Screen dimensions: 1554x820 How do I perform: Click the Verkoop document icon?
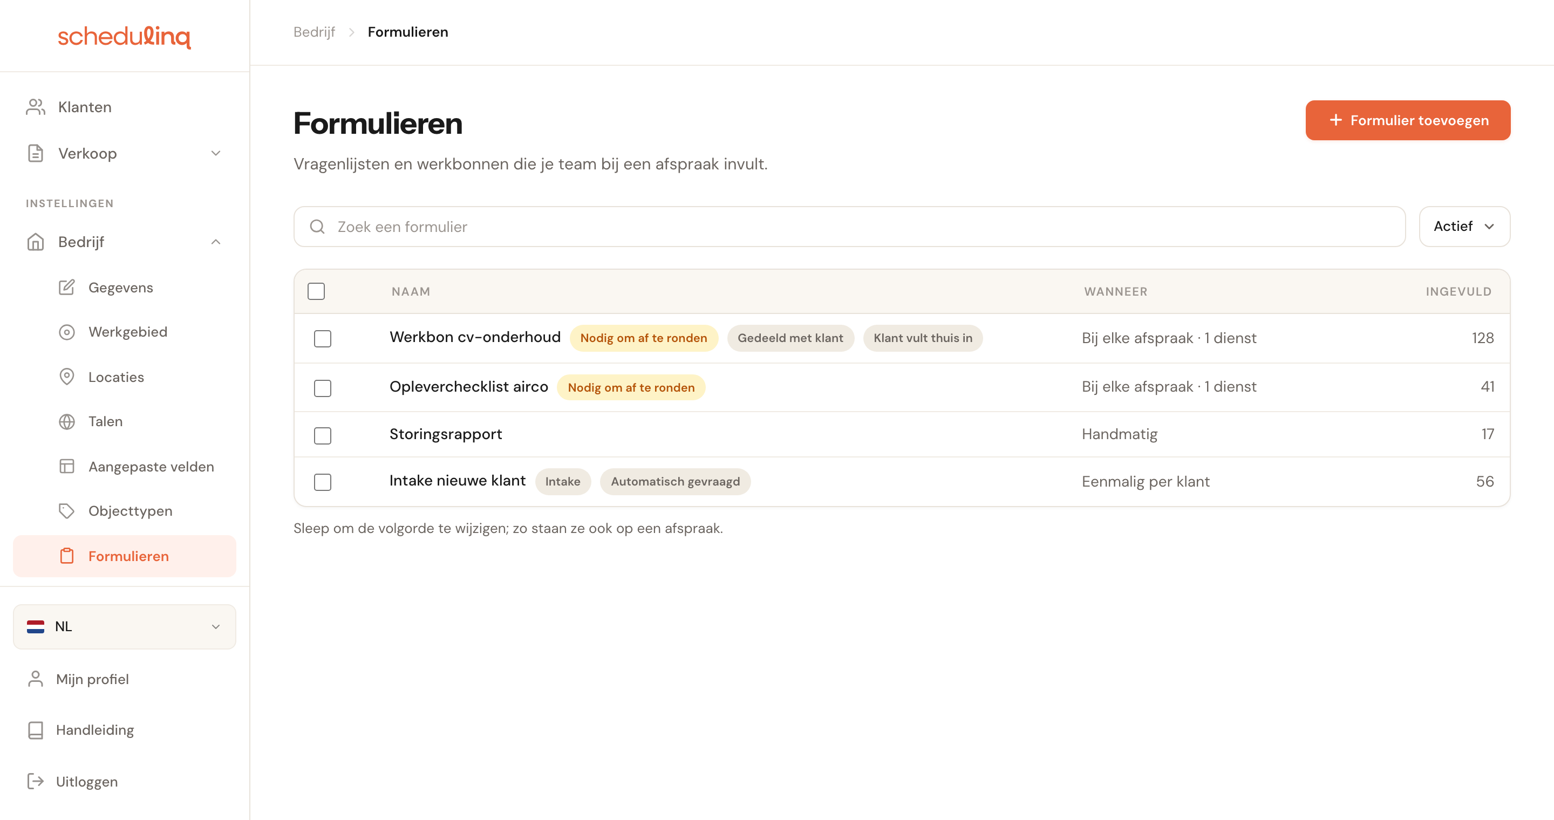(x=36, y=153)
